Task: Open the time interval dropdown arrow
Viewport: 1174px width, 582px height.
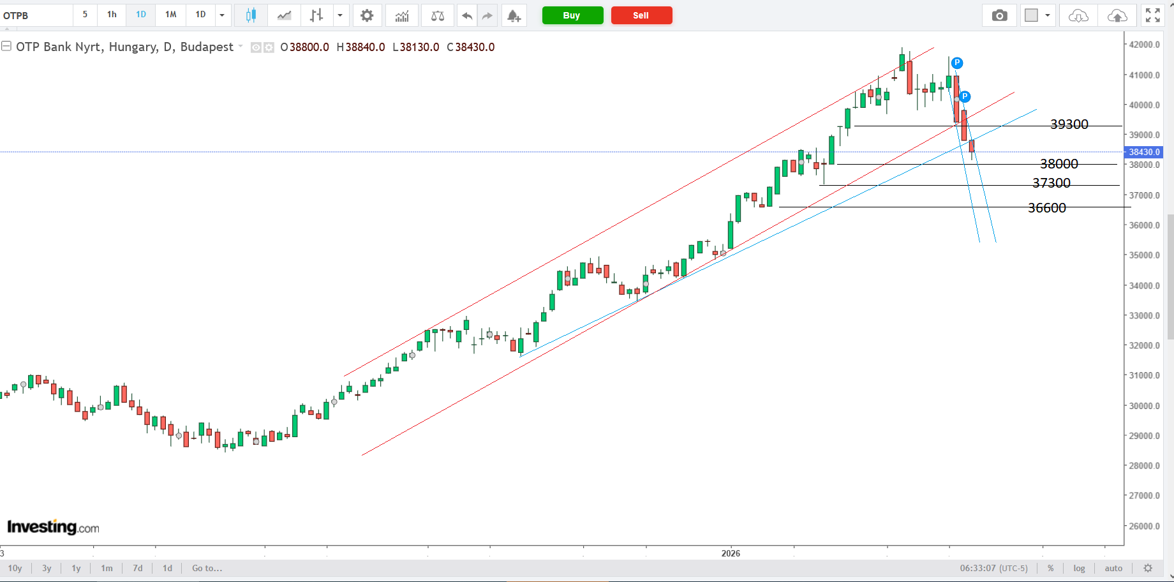Action: [x=222, y=15]
